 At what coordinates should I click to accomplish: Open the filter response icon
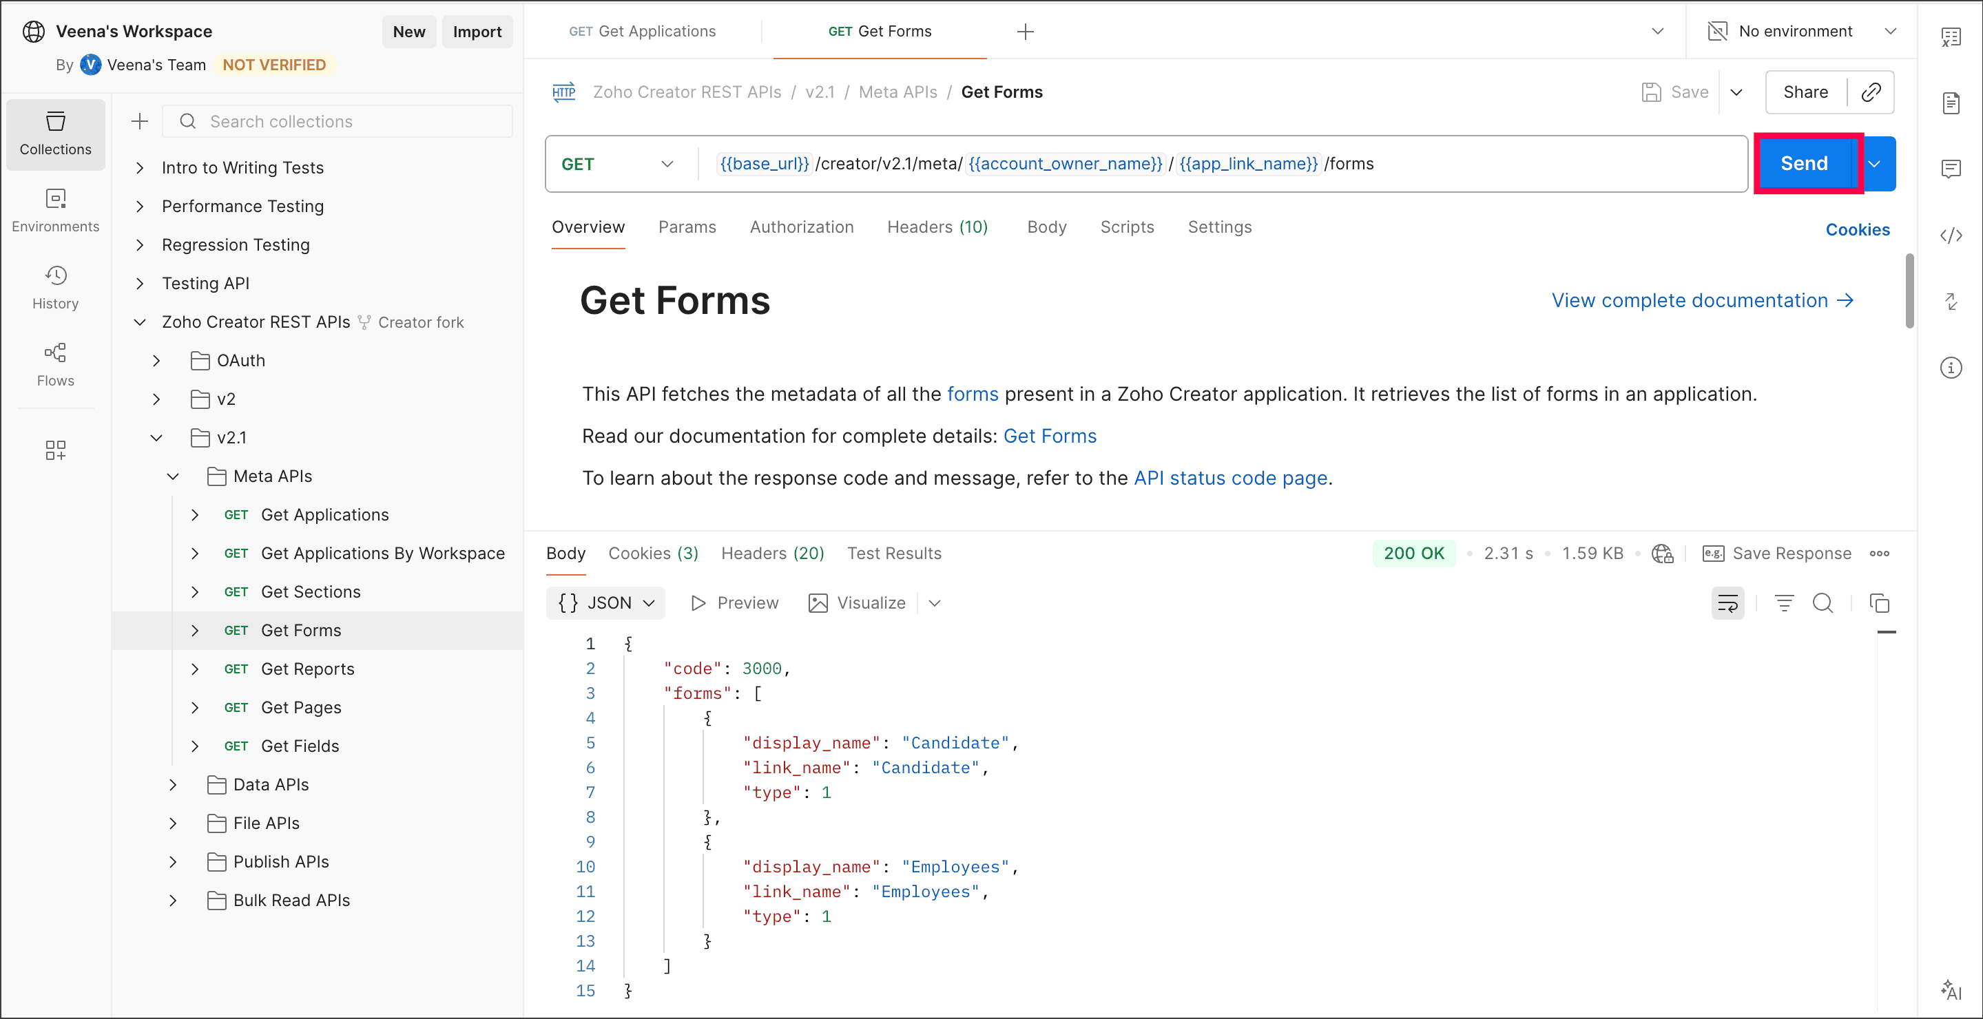(1784, 603)
